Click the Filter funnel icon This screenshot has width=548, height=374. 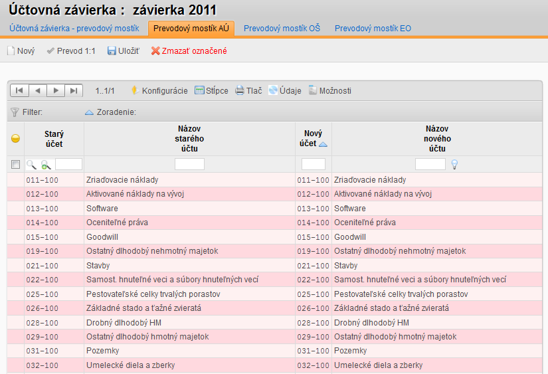[x=15, y=112]
